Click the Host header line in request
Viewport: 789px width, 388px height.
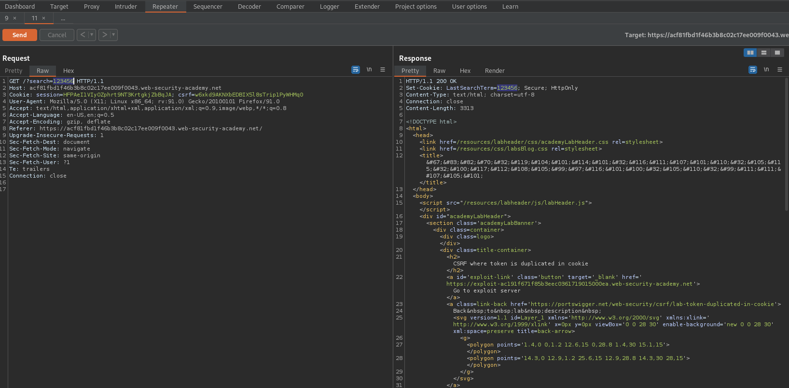[x=115, y=88]
